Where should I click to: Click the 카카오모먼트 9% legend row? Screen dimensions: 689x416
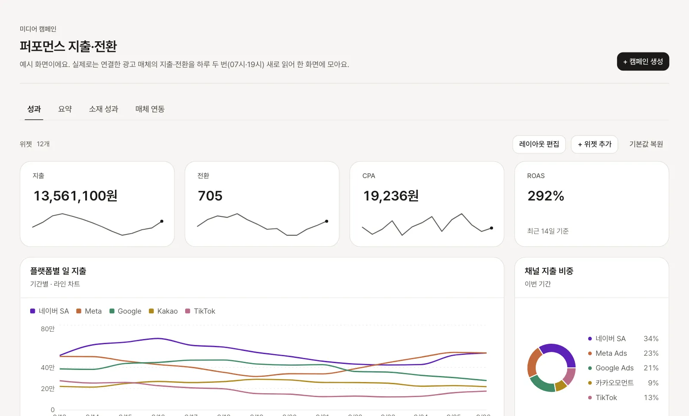[623, 383]
